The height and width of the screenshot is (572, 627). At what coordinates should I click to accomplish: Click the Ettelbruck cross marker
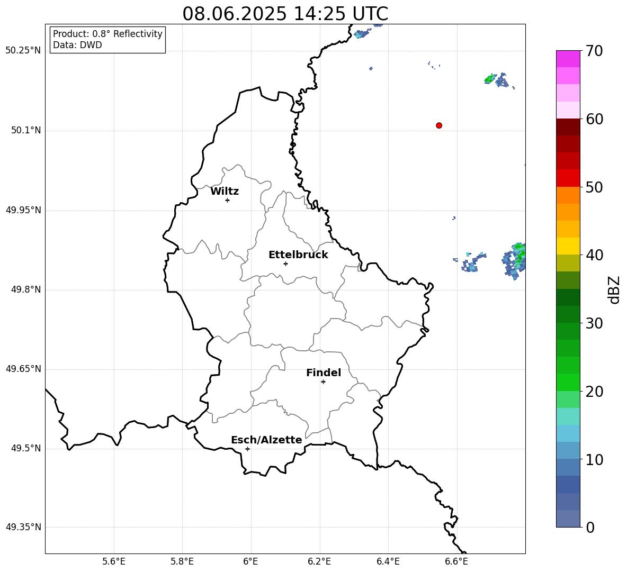tap(285, 264)
